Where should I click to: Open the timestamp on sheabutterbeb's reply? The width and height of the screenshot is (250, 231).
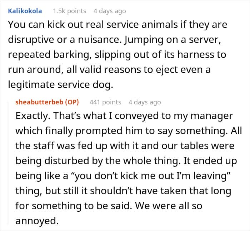(x=145, y=102)
